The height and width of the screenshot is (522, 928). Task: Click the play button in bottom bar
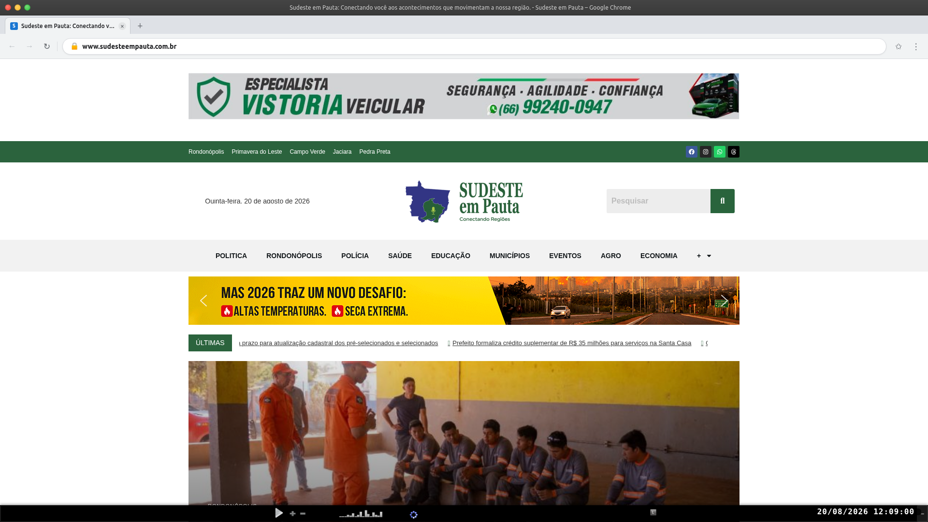279,513
